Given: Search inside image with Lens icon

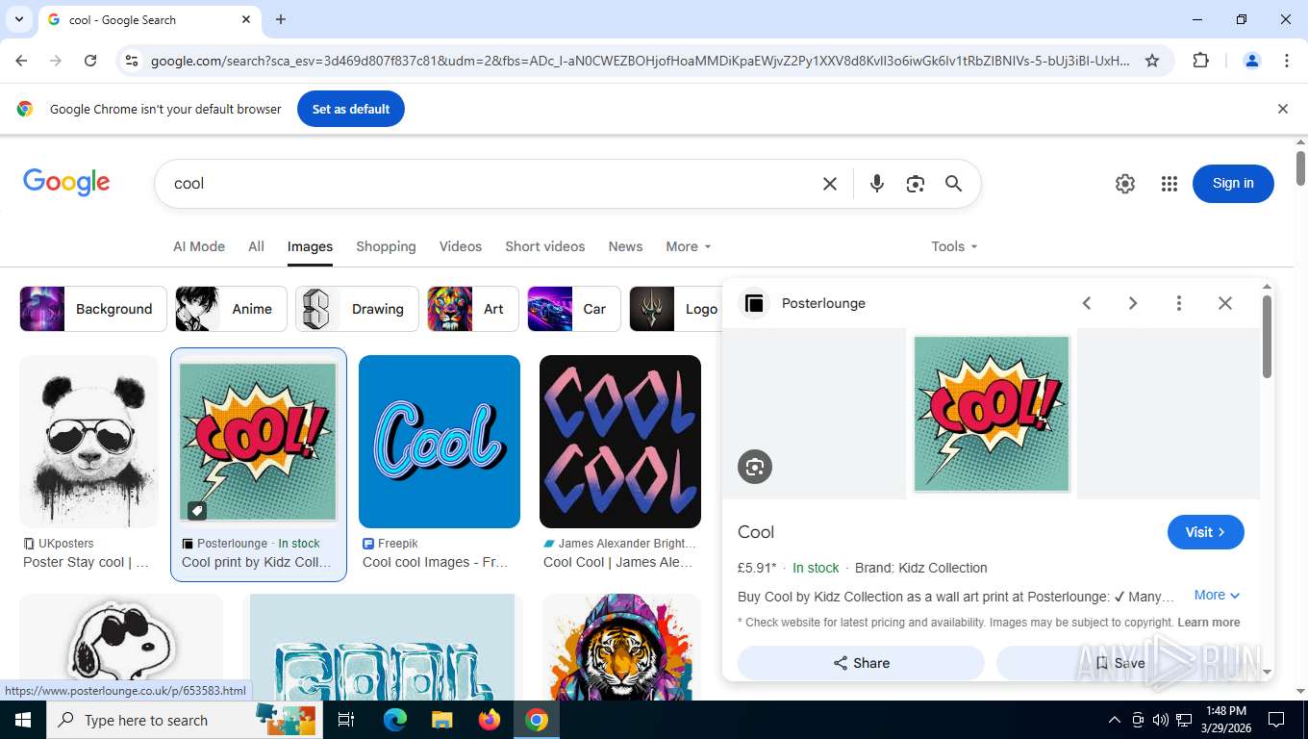Looking at the screenshot, I should [x=755, y=467].
